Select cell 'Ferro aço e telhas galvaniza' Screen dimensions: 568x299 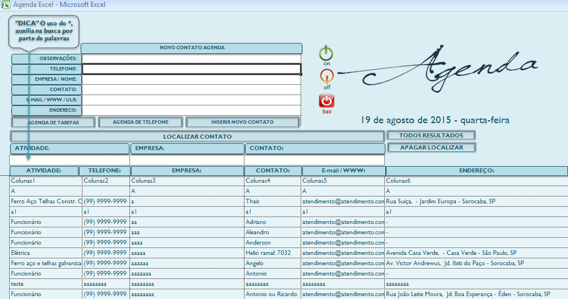[x=46, y=263]
